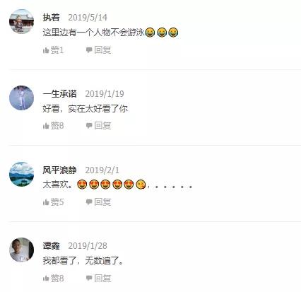Click username 一生承诺
This screenshot has height=292, width=301.
coord(59,94)
